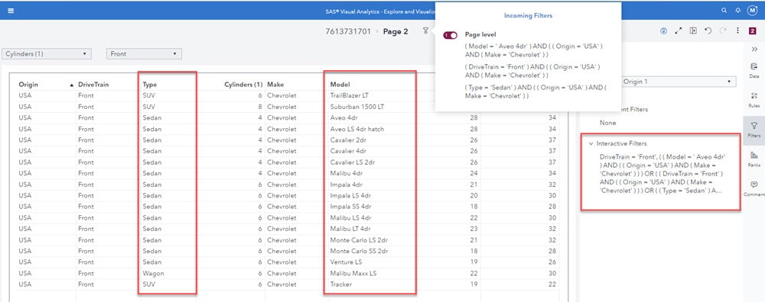Viewport: 765px width, 302px height.
Task: Click the 8 cylinders cell for Suburban
Action: tap(260, 107)
